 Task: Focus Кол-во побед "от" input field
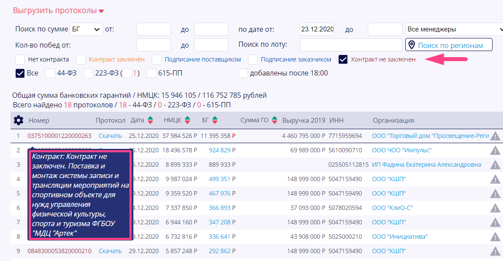(x=154, y=45)
